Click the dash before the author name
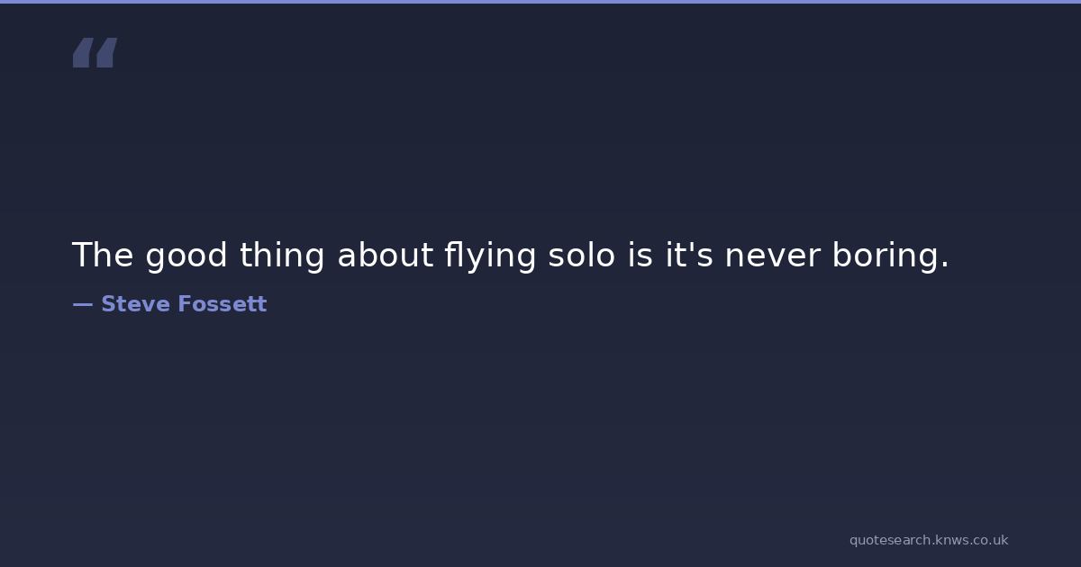Screen dimensions: 1081x567 (x=82, y=304)
